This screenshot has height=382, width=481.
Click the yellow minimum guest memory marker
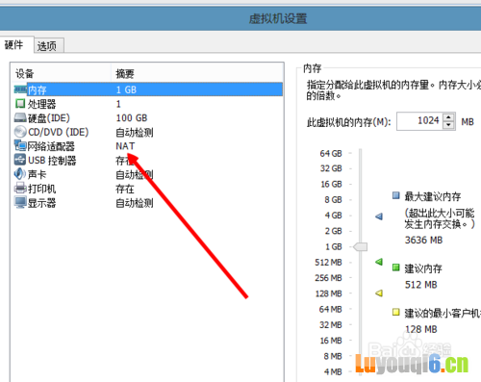tap(379, 293)
